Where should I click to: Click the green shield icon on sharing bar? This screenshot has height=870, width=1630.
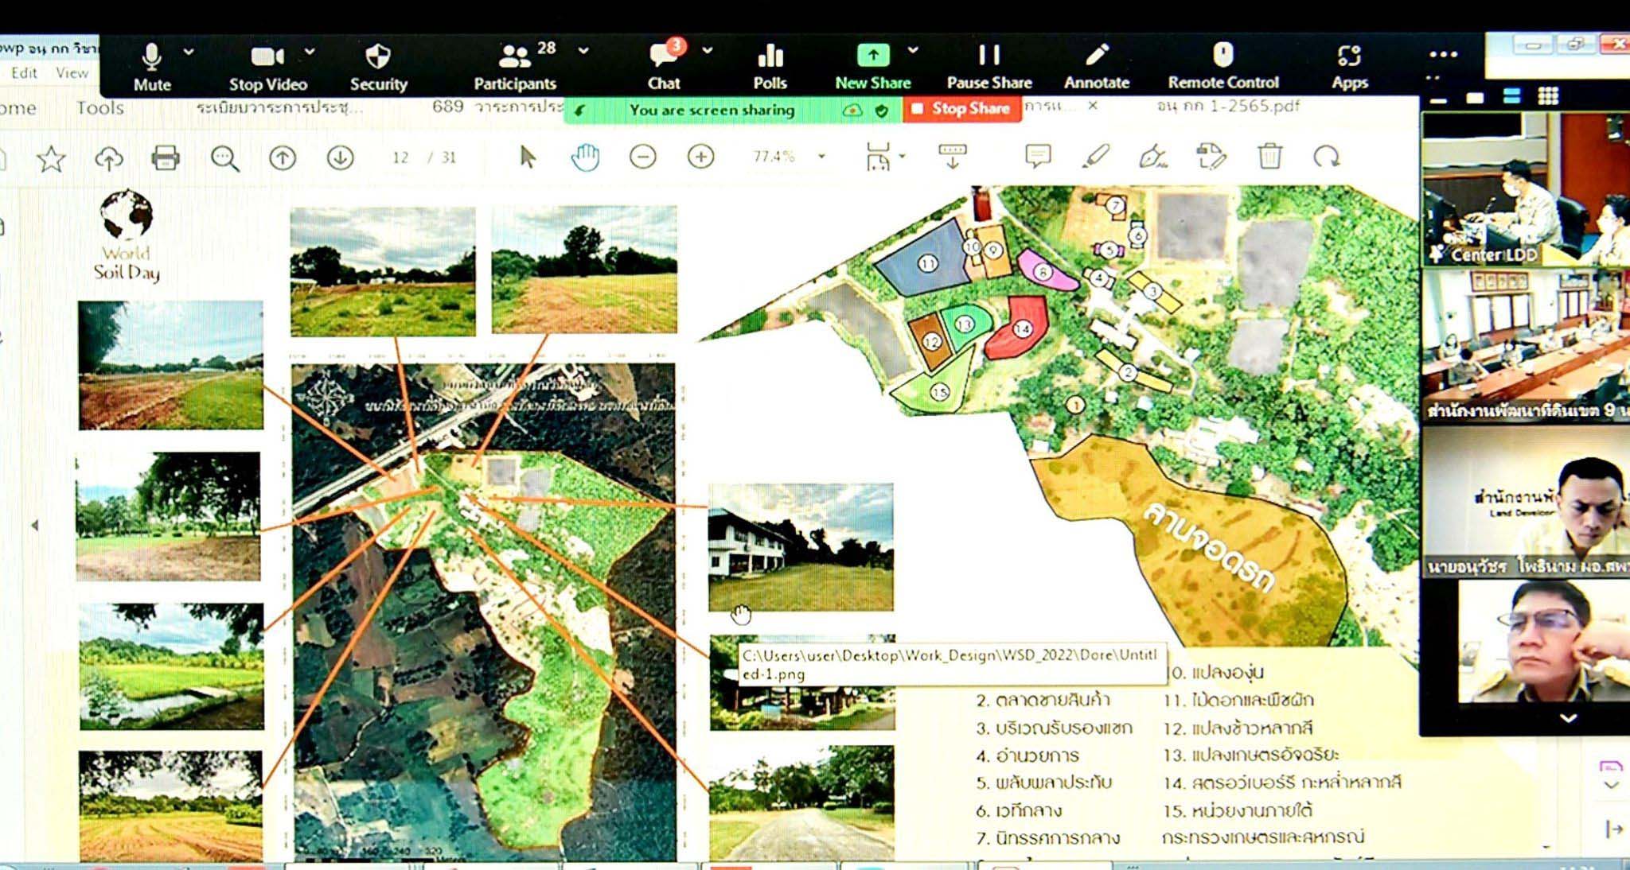click(881, 111)
